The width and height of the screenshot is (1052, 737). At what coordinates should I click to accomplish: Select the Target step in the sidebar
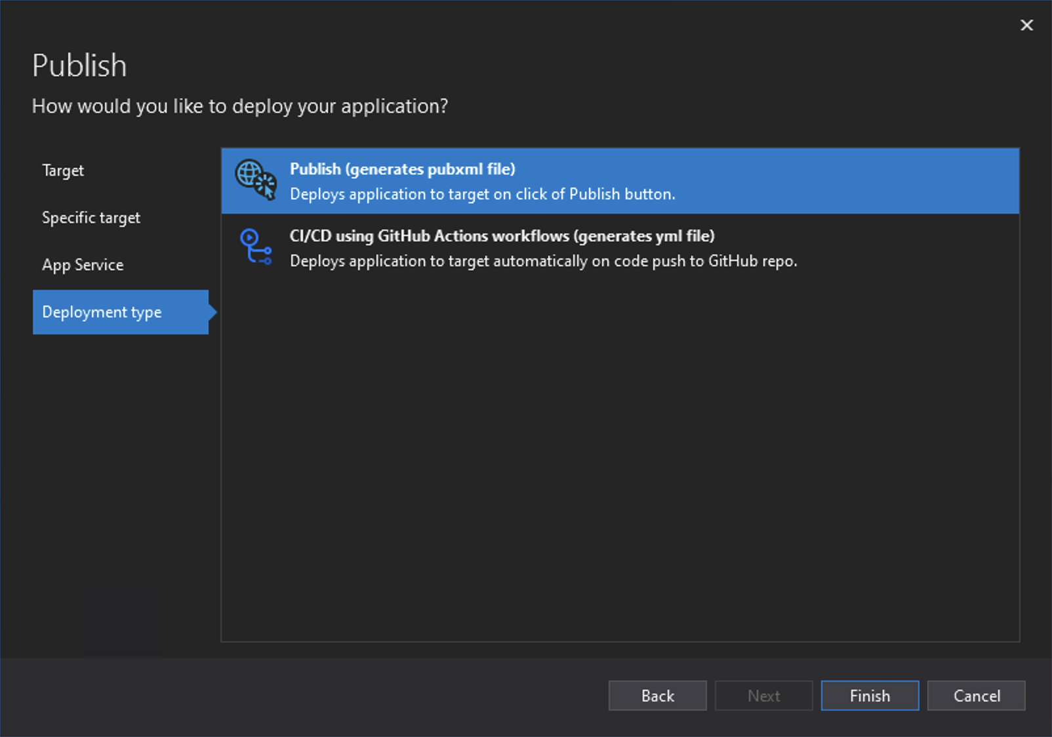(63, 170)
